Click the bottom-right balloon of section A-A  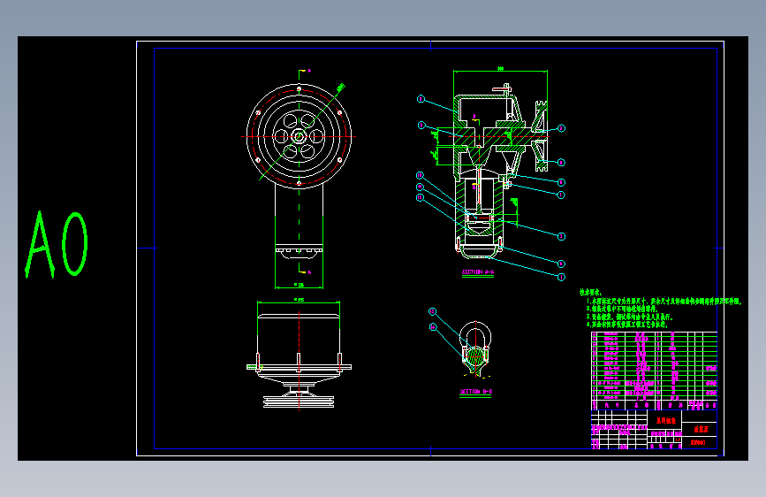(x=561, y=277)
